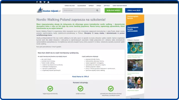
Task: Open the runners photo thumbnail
Action: 135,82
